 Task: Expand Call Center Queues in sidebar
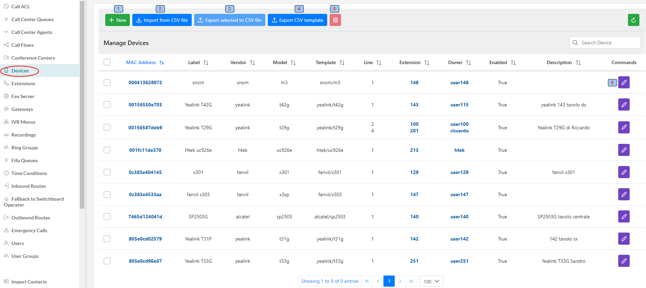40,19
